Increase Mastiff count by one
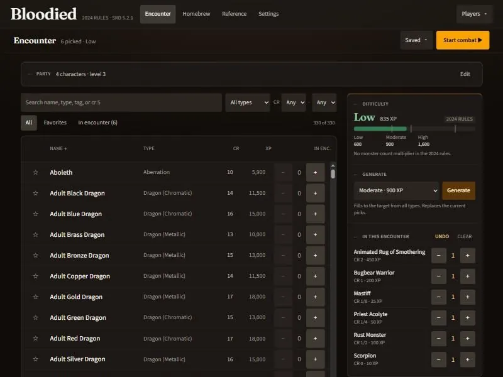Screen dimensions: 503x377 [467, 297]
